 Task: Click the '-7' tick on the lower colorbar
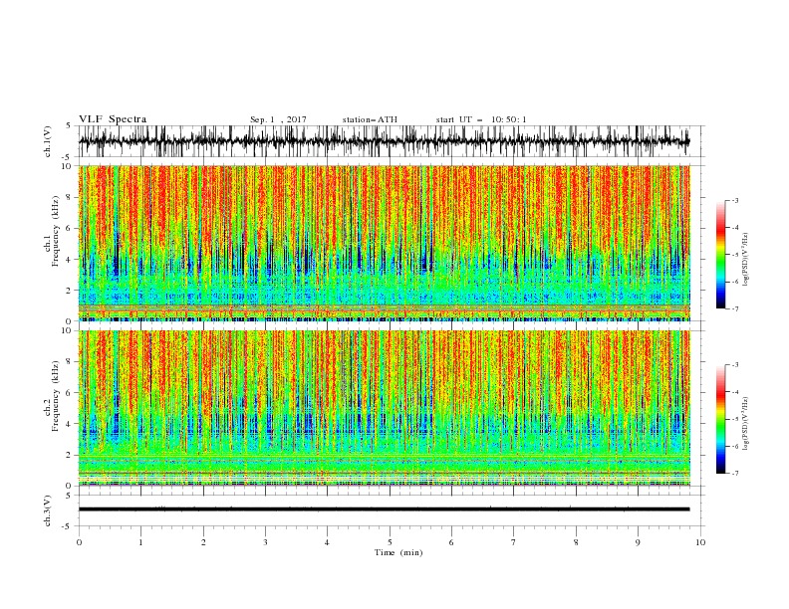point(734,474)
